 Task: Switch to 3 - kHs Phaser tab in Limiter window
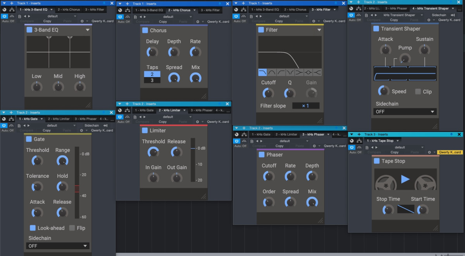201,110
